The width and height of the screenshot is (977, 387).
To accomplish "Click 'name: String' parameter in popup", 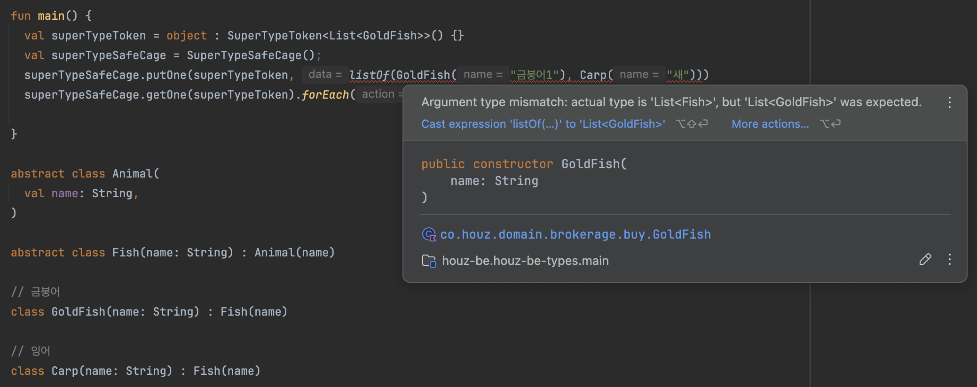I will click(x=494, y=181).
